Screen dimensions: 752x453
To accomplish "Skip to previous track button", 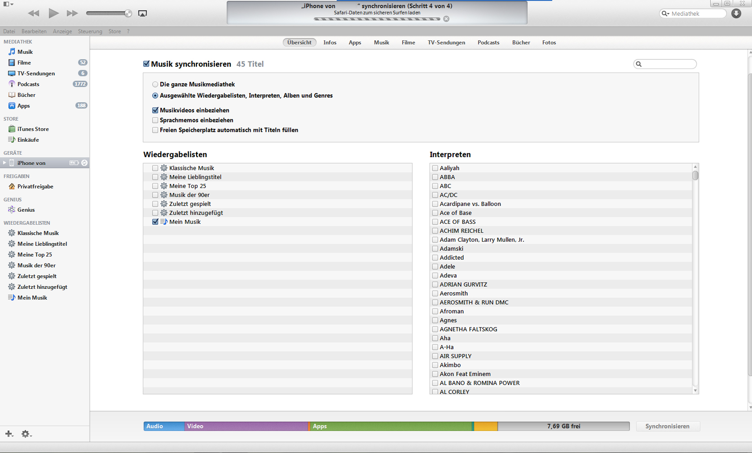I will (x=34, y=13).
